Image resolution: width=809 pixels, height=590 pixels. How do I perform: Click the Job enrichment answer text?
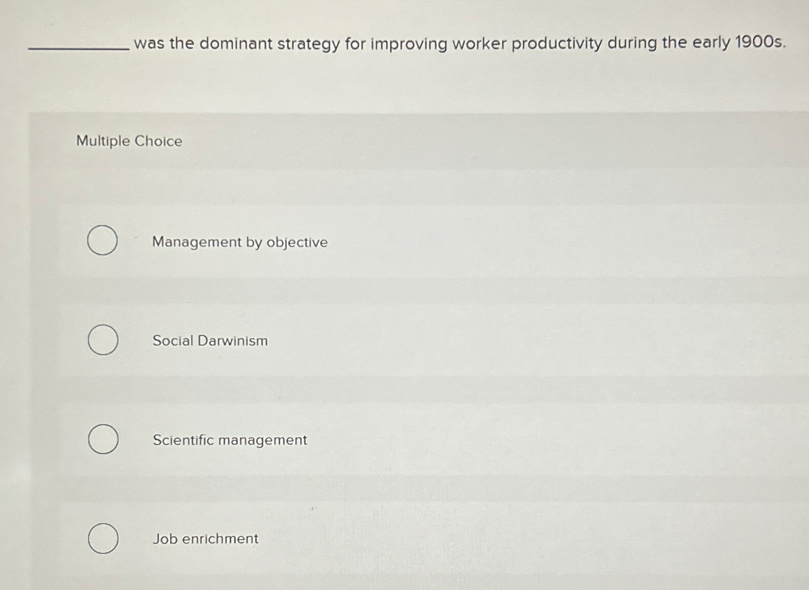pyautogui.click(x=205, y=539)
